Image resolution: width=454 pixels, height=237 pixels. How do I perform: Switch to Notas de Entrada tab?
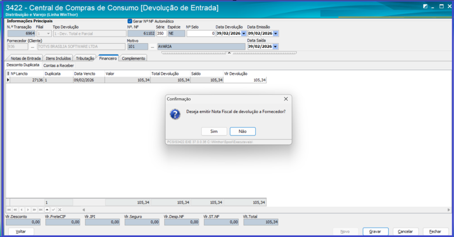[25, 58]
